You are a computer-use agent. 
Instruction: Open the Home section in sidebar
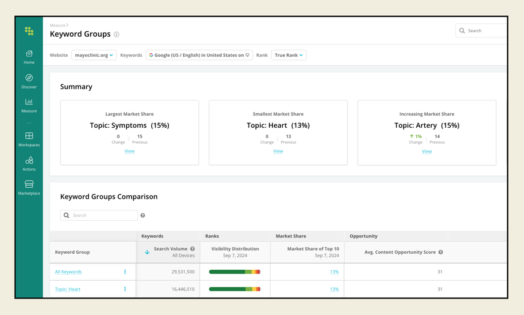tap(29, 57)
